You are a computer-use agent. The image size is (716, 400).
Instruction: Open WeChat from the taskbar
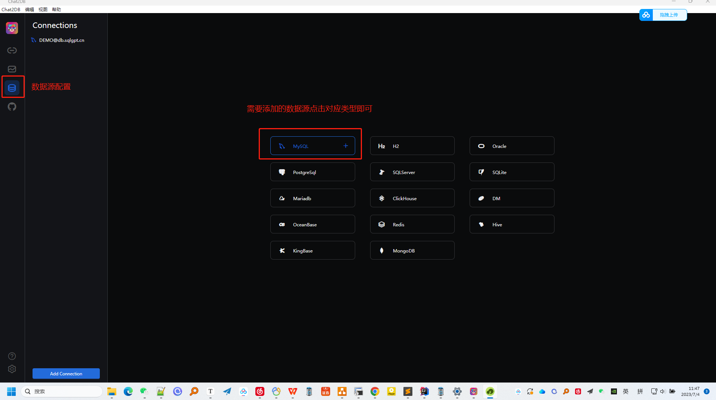click(x=144, y=391)
